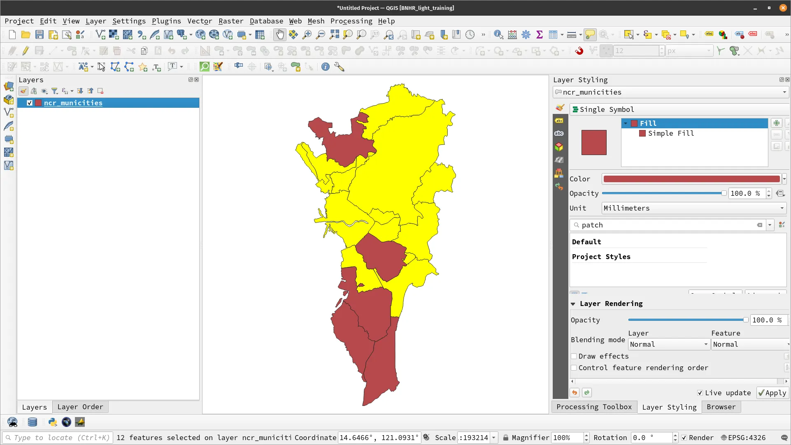Click Zoom Full extent icon
This screenshot has height=445, width=791.
[334, 35]
